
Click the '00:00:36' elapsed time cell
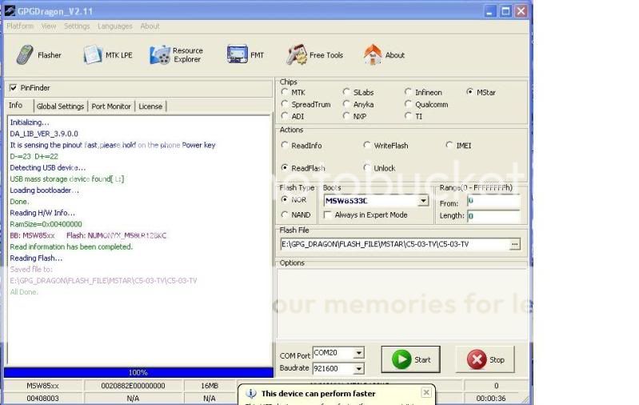491,399
